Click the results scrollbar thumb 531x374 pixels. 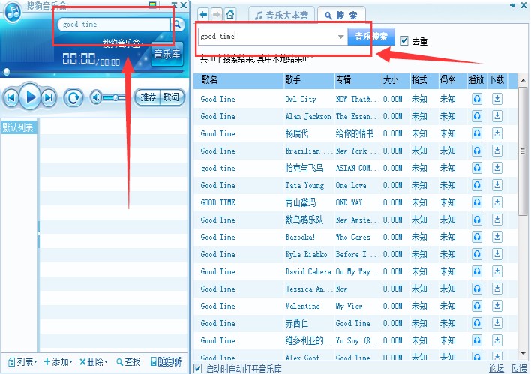[523, 151]
